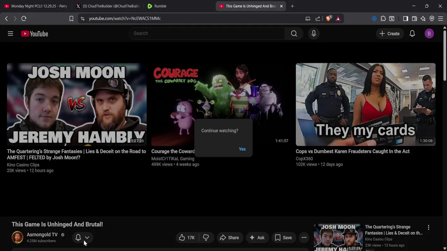The image size is (447, 251).
Task: Click the magnifying glass search button
Action: tap(294, 33)
